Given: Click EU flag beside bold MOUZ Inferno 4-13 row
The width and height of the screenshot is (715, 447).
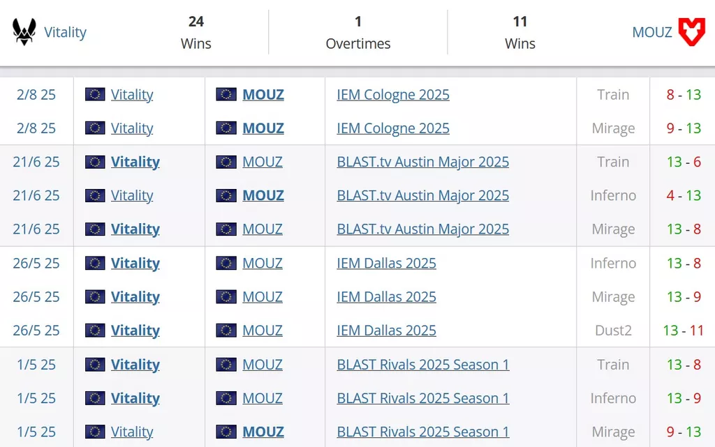Looking at the screenshot, I should coord(226,196).
